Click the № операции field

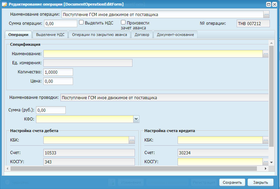pyautogui.click(x=253, y=23)
